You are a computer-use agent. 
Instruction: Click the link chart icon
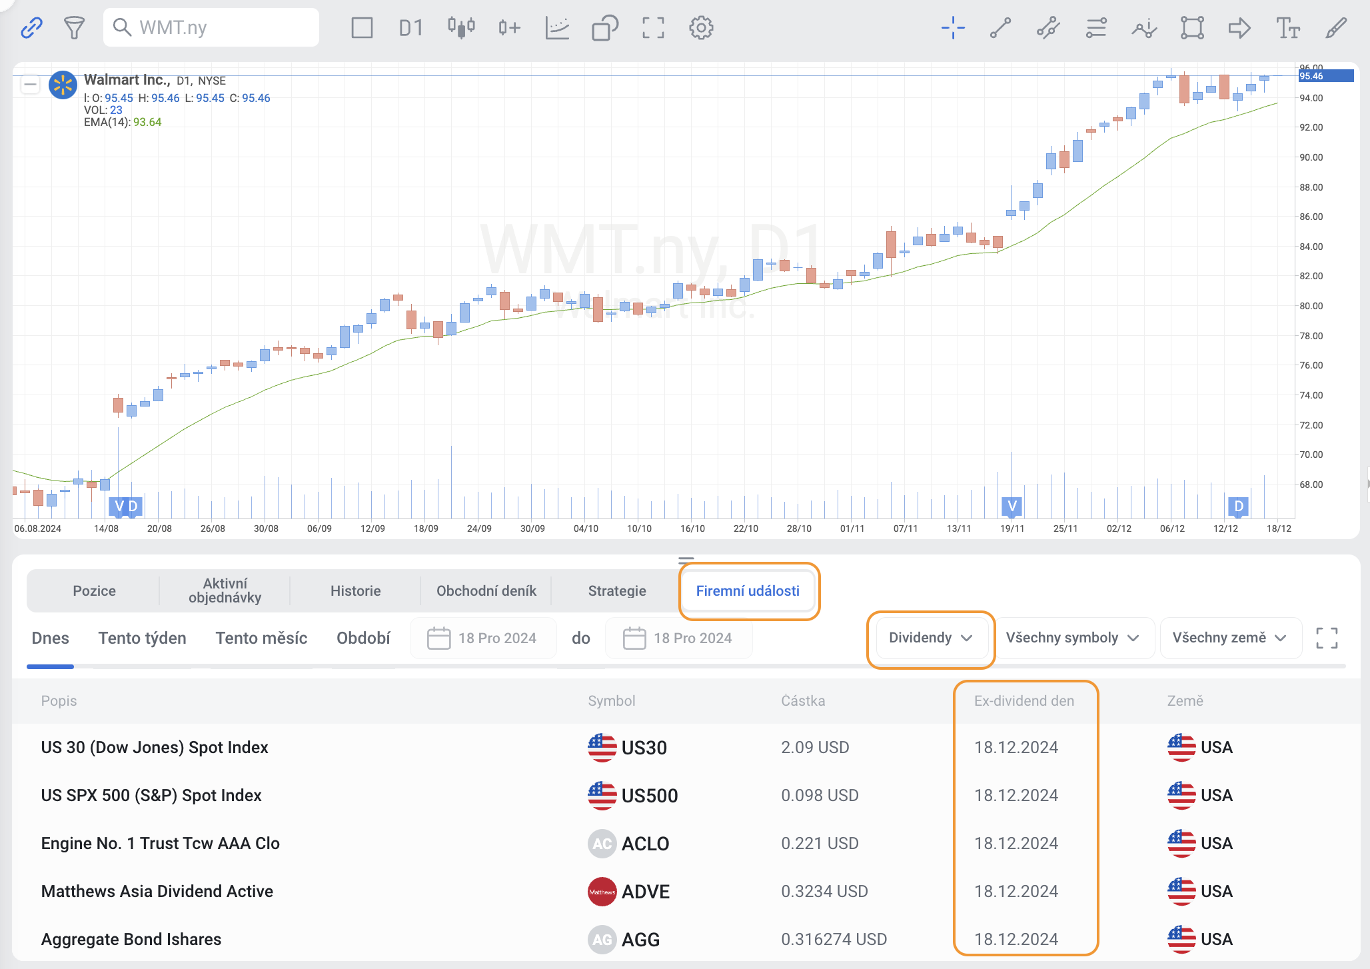(x=31, y=28)
